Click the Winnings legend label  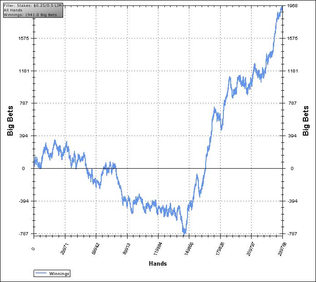click(59, 274)
